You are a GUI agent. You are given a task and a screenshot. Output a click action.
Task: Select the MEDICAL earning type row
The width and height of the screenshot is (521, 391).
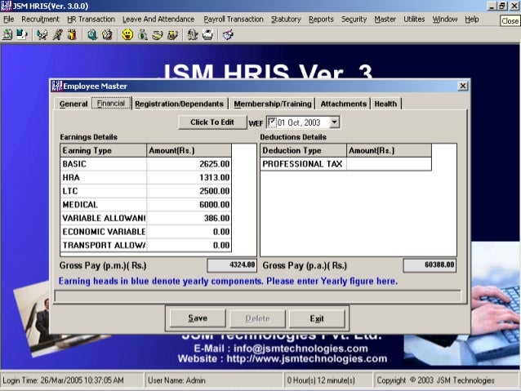tap(104, 205)
